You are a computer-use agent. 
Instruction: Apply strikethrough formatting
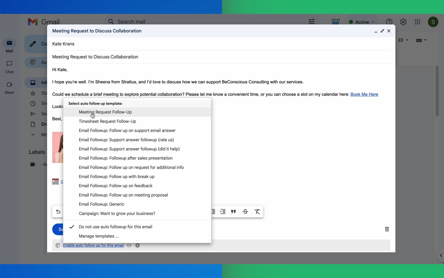245,212
